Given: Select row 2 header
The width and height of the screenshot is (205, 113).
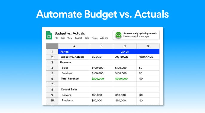Looking at the screenshot, I should tap(52, 57).
